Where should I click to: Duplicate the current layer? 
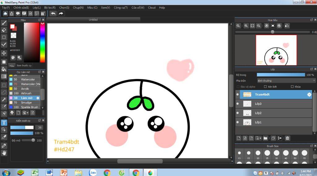tap(273, 138)
